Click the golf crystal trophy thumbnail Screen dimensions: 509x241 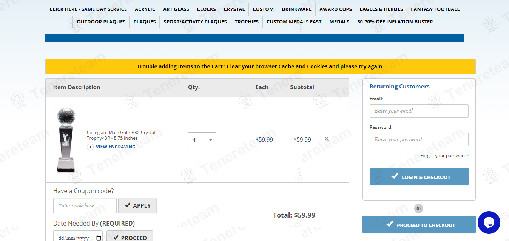click(x=66, y=140)
